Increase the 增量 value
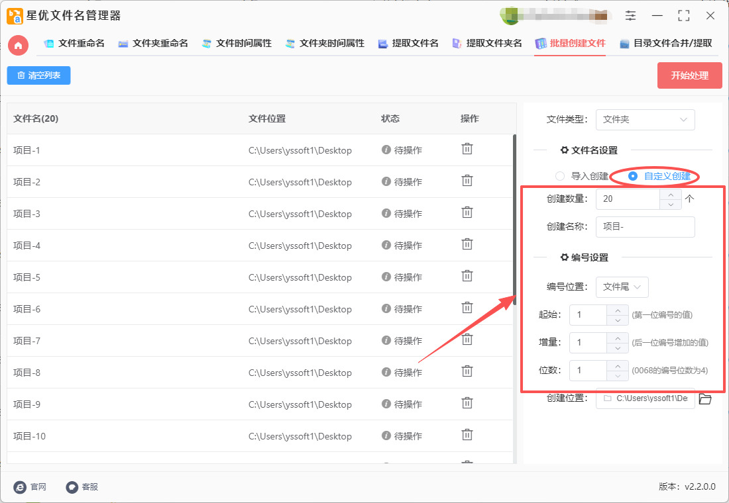 point(618,338)
